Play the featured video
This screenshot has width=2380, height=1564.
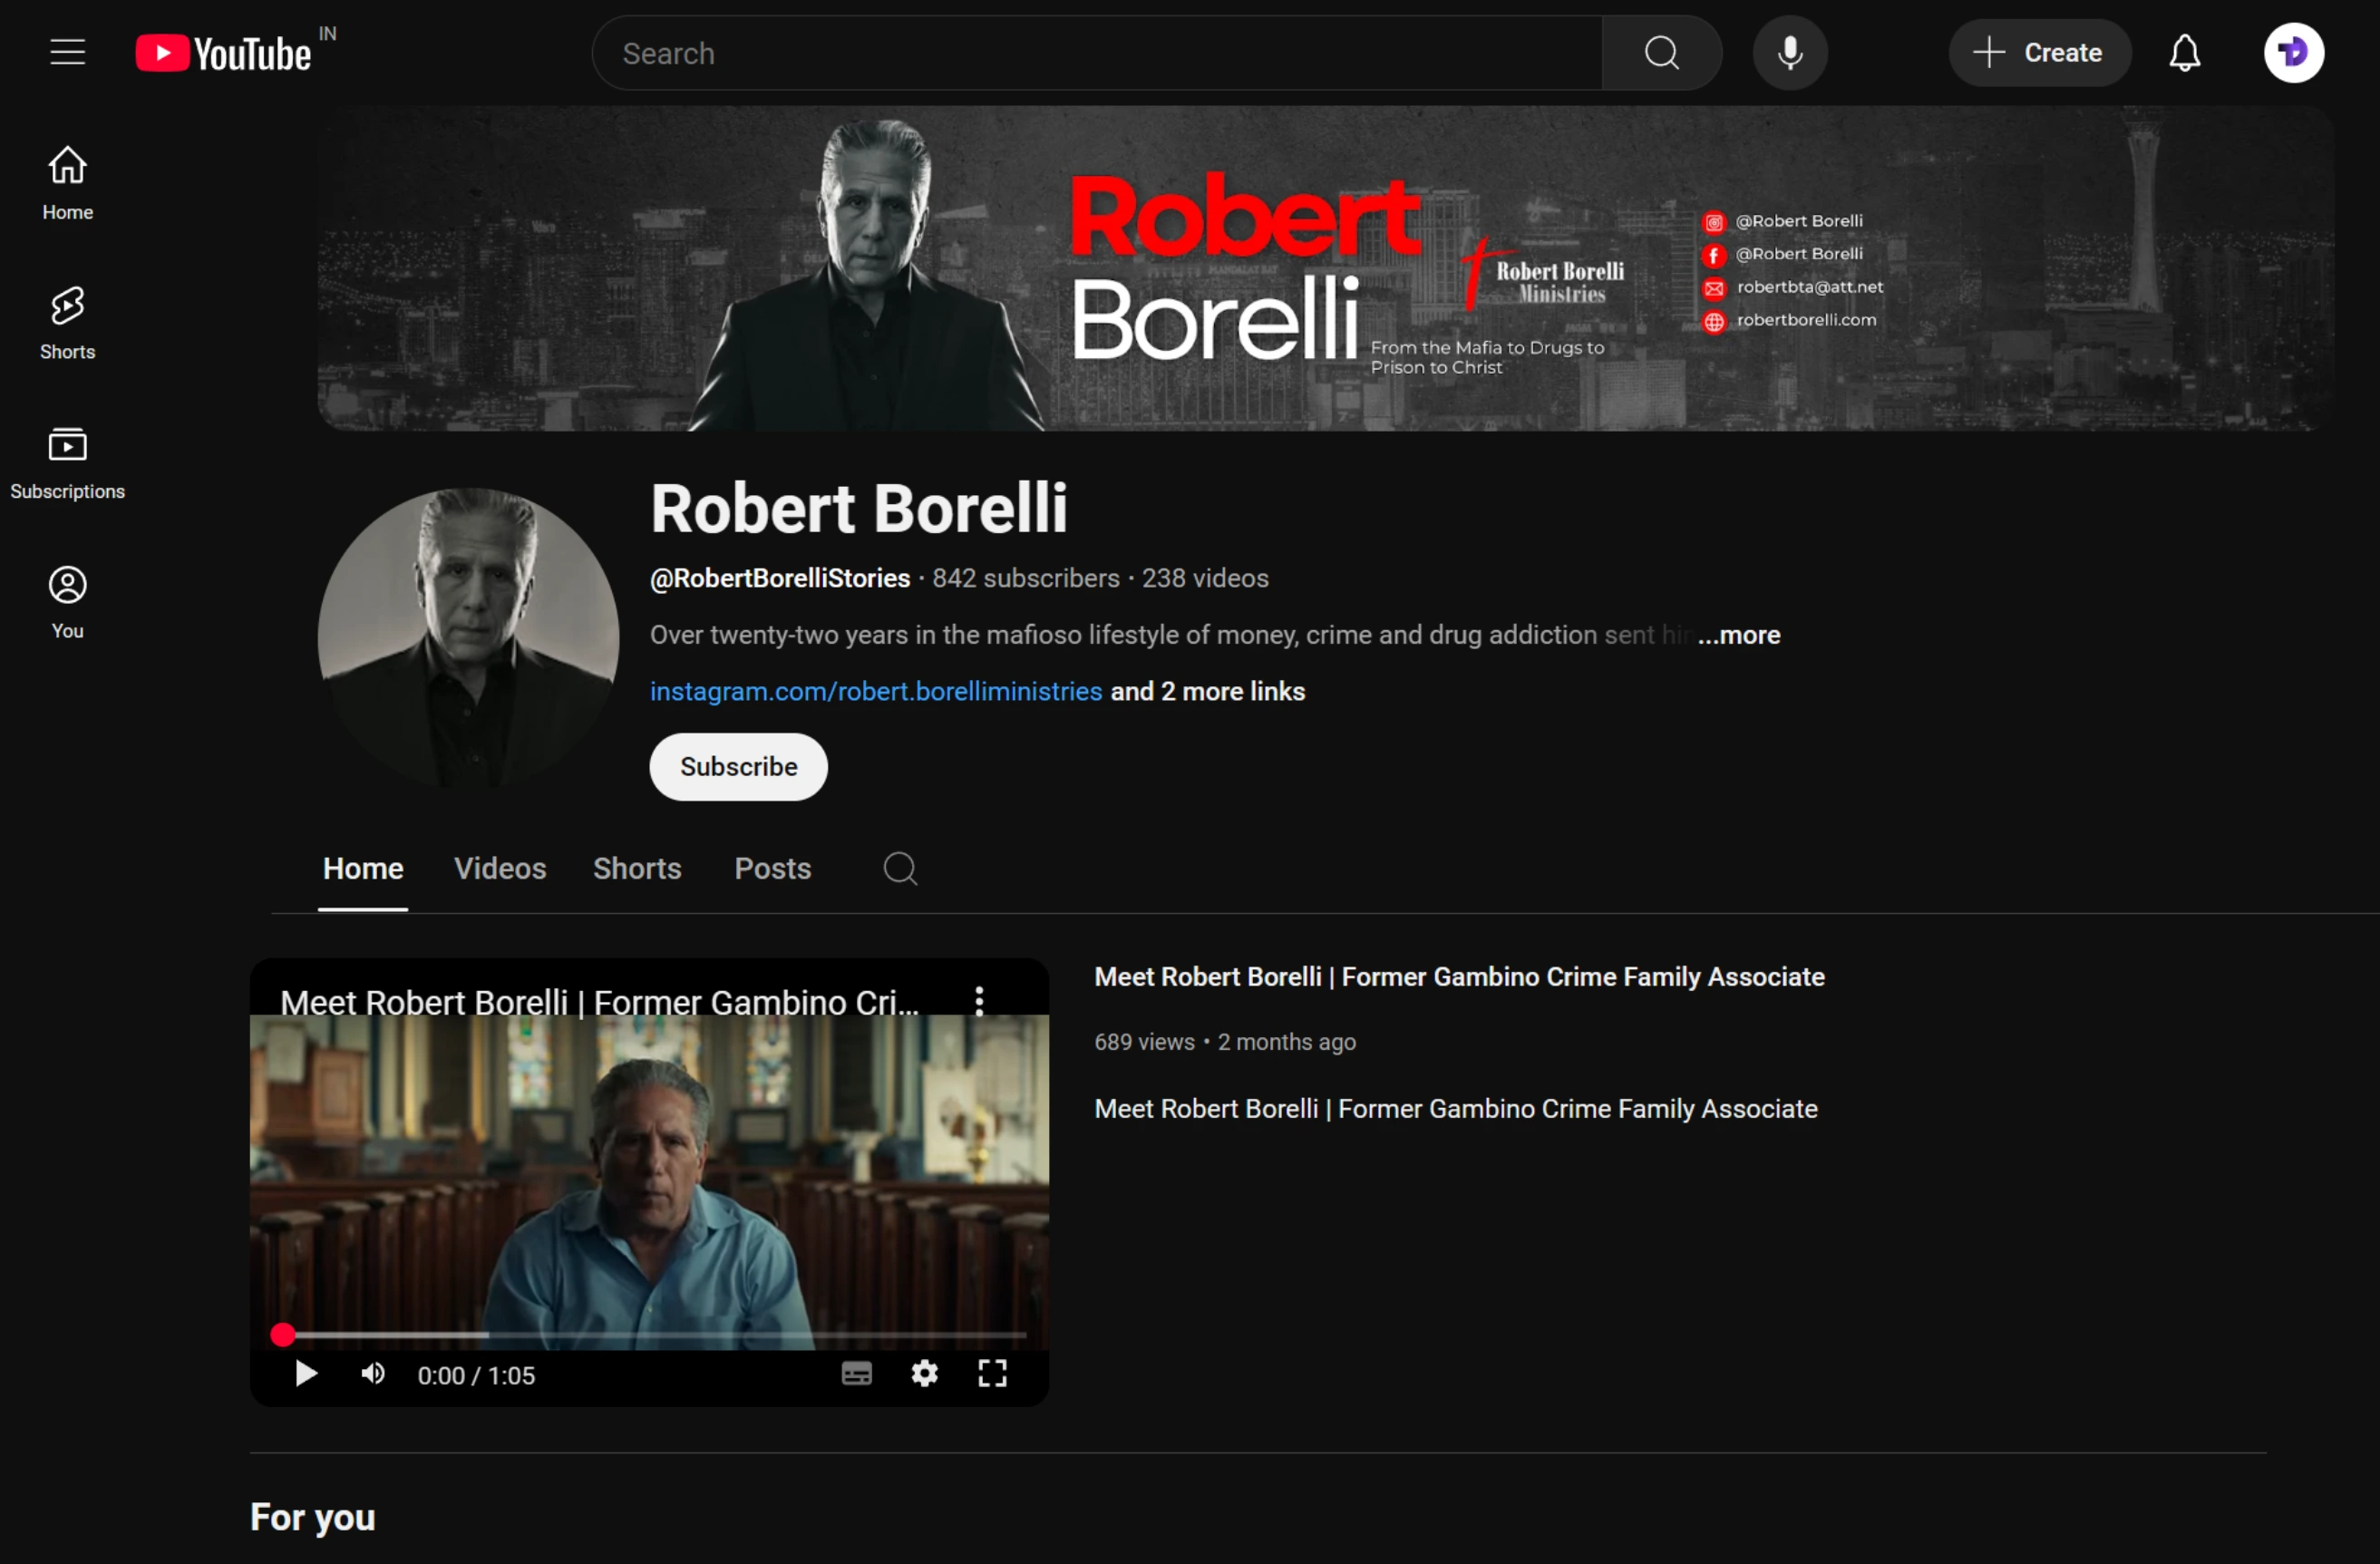306,1374
